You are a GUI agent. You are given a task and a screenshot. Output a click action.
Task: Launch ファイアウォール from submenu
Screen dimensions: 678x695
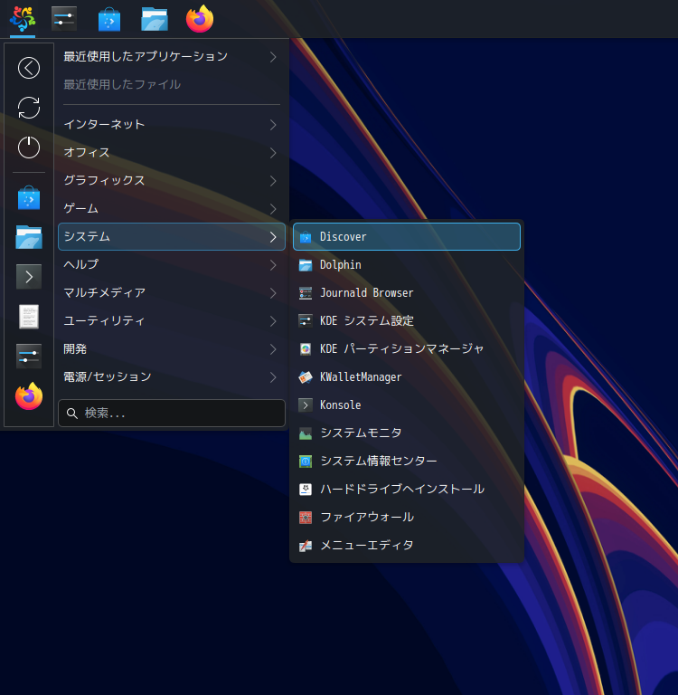pyautogui.click(x=407, y=518)
